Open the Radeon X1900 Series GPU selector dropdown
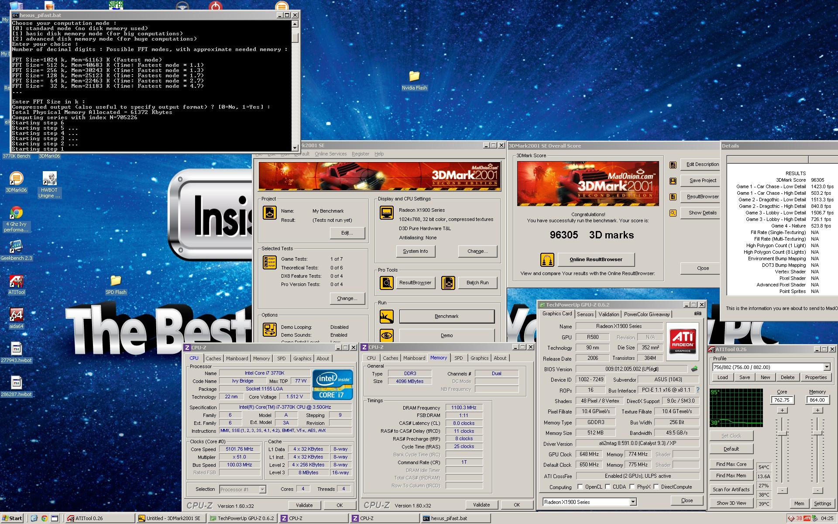The height and width of the screenshot is (524, 838). pos(633,502)
